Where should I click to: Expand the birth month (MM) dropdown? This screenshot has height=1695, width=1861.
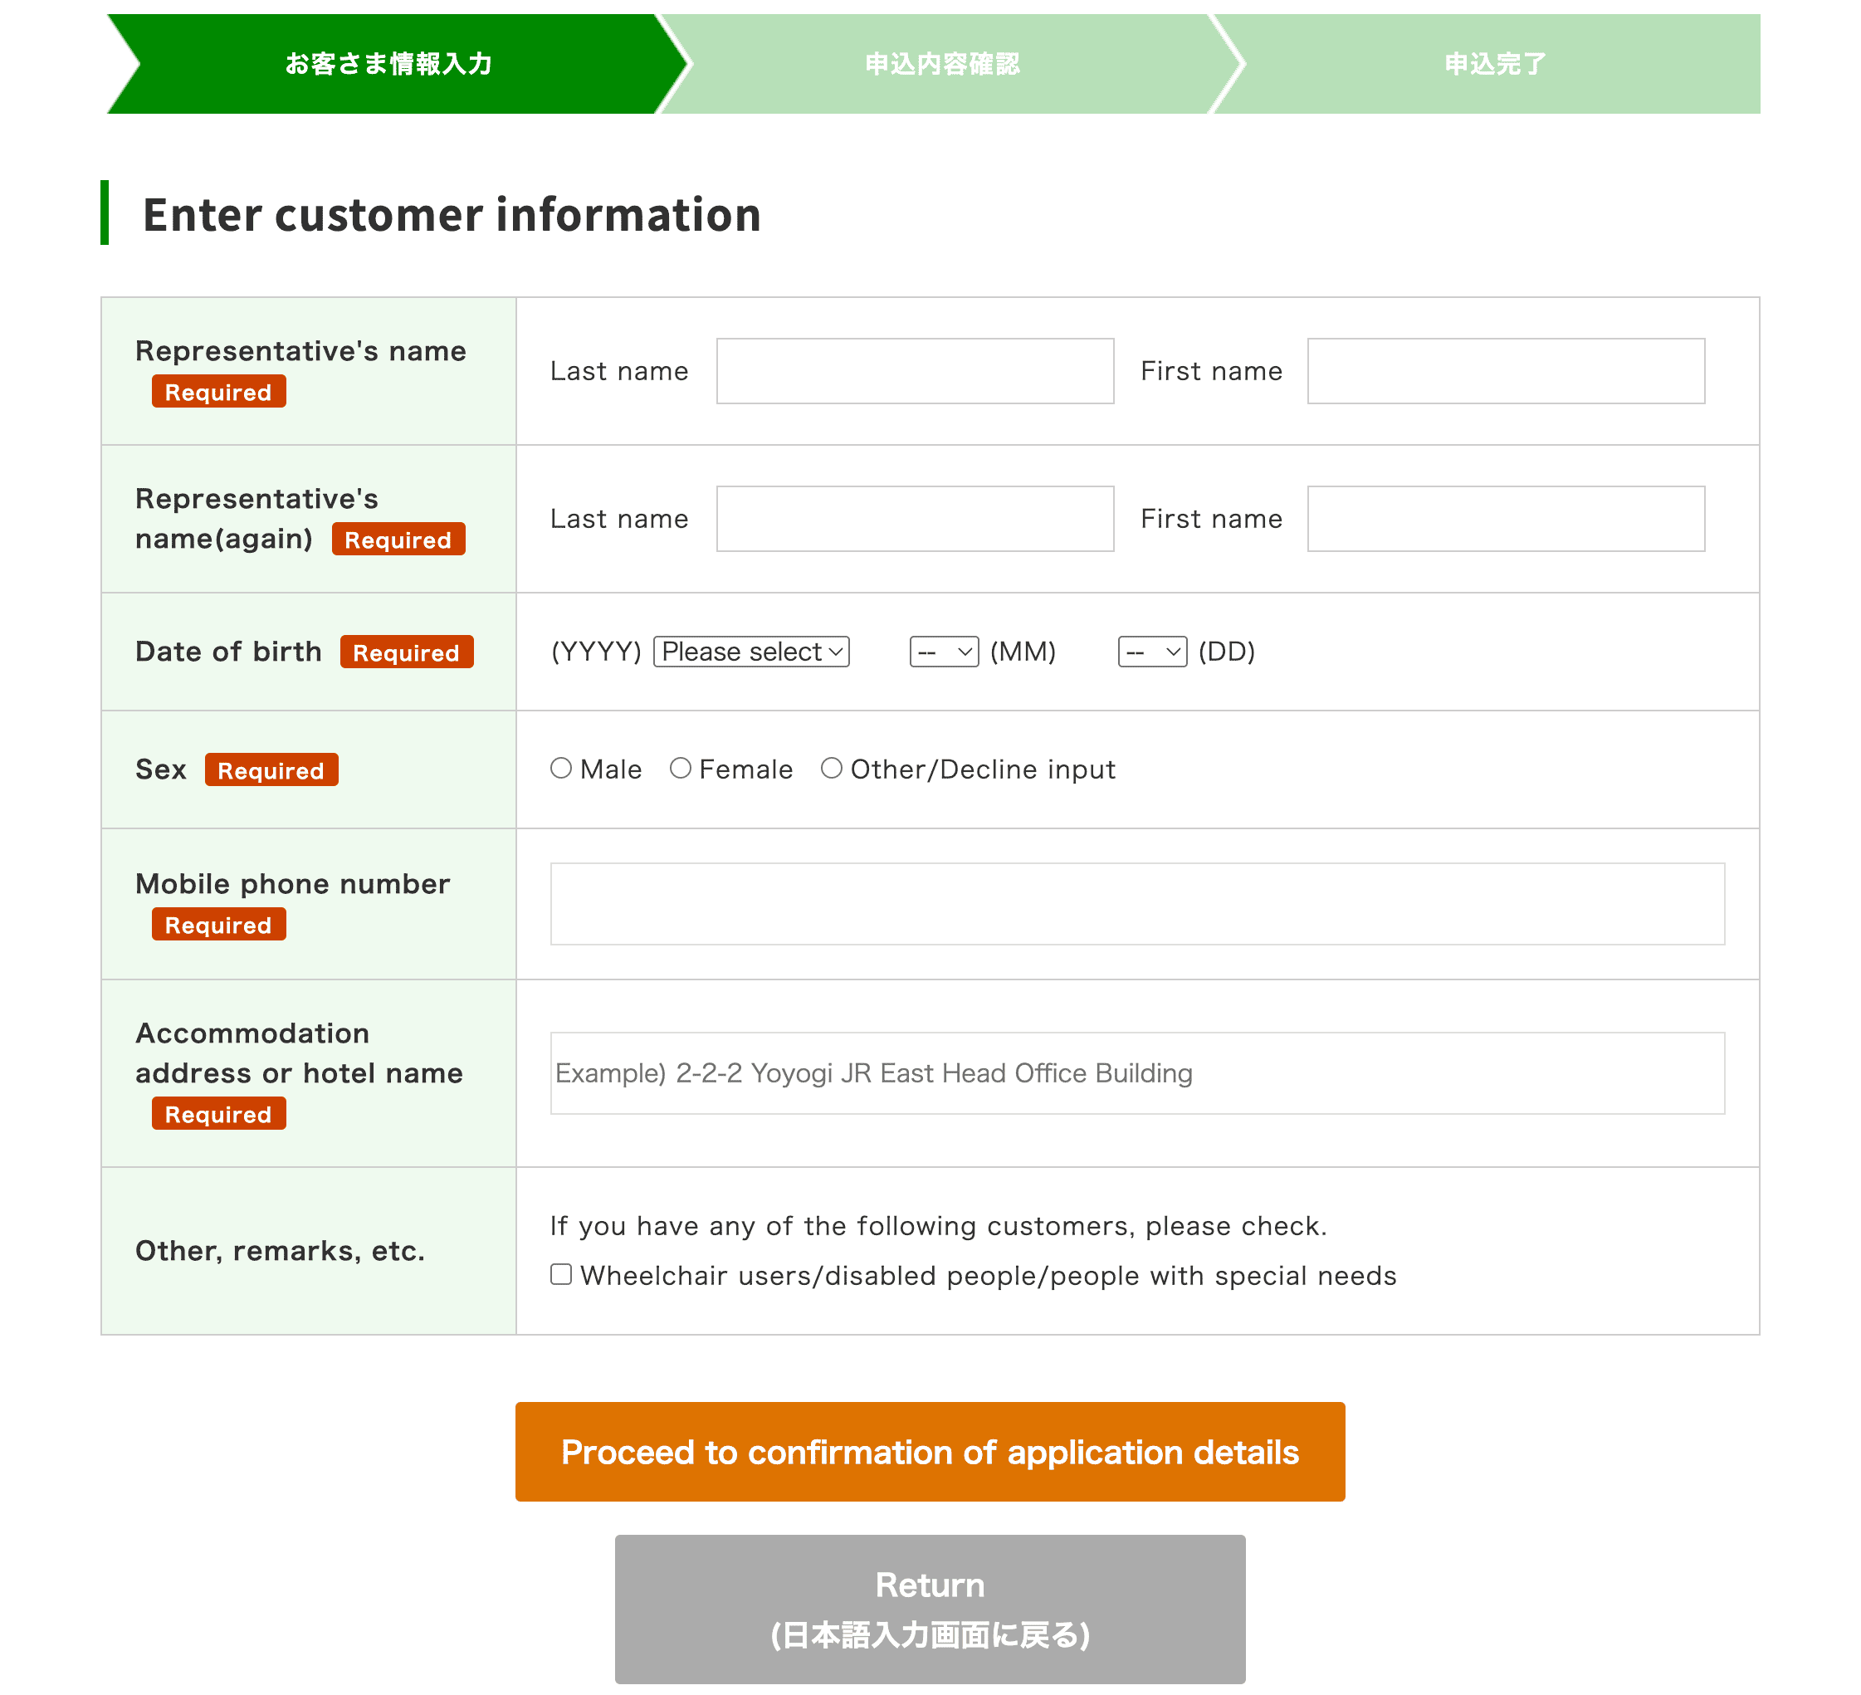pos(945,652)
